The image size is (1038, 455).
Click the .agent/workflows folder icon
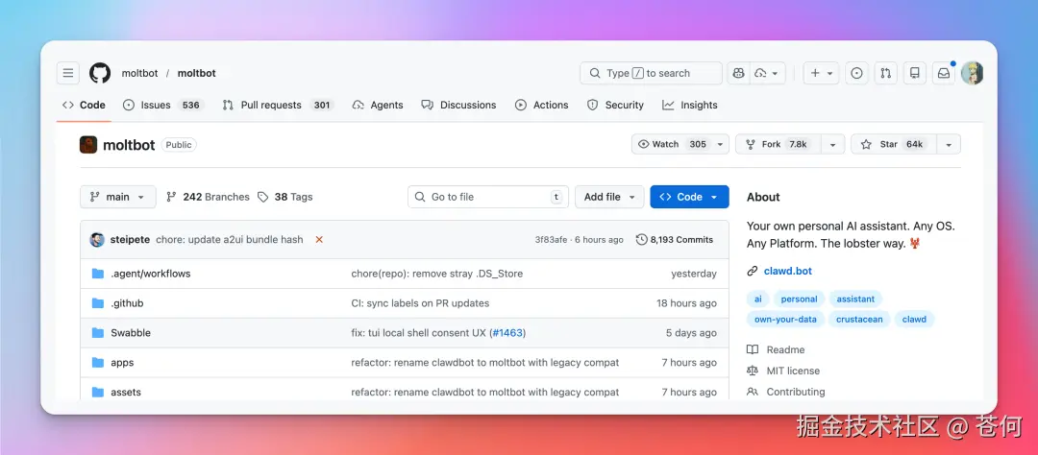coord(98,274)
